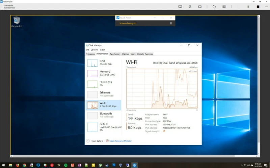
Task: Open the Start menu on the remote taskbar
Action: (3, 165)
